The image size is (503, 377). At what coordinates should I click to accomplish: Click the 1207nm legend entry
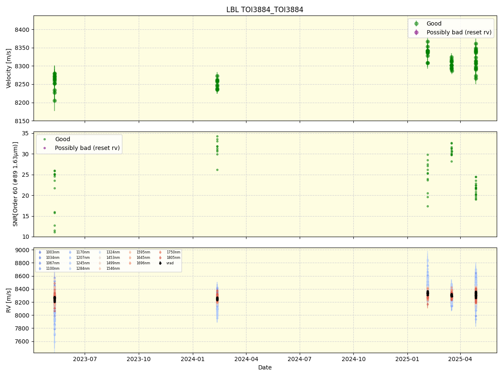coord(83,258)
